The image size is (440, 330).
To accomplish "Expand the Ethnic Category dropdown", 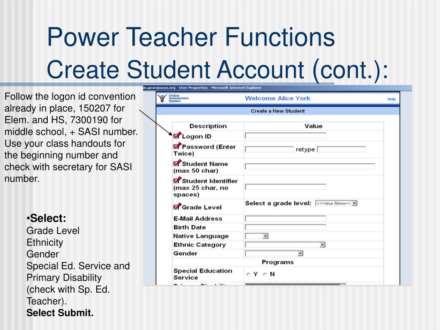I will [285, 244].
